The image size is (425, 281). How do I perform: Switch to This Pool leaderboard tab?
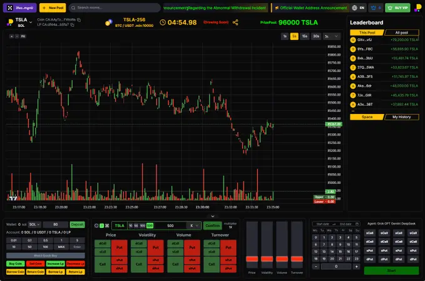pyautogui.click(x=367, y=33)
